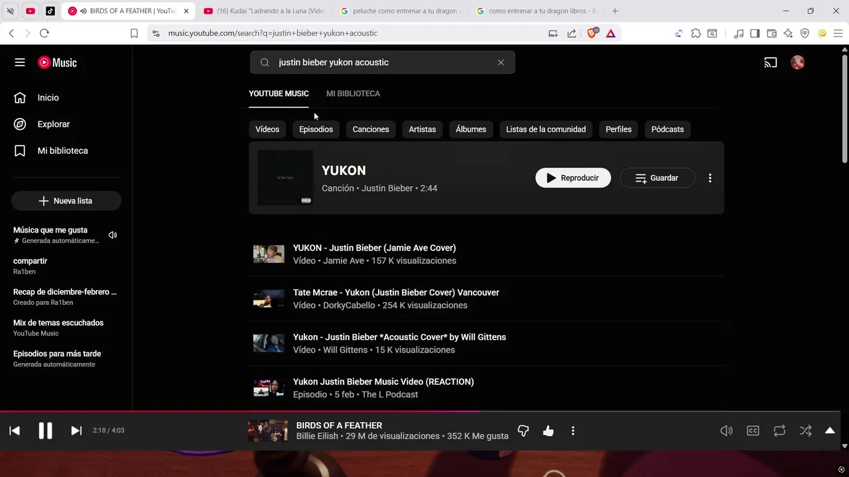Click the Jamie Ave Cover video thumbnail
This screenshot has width=849, height=477.
click(x=269, y=254)
